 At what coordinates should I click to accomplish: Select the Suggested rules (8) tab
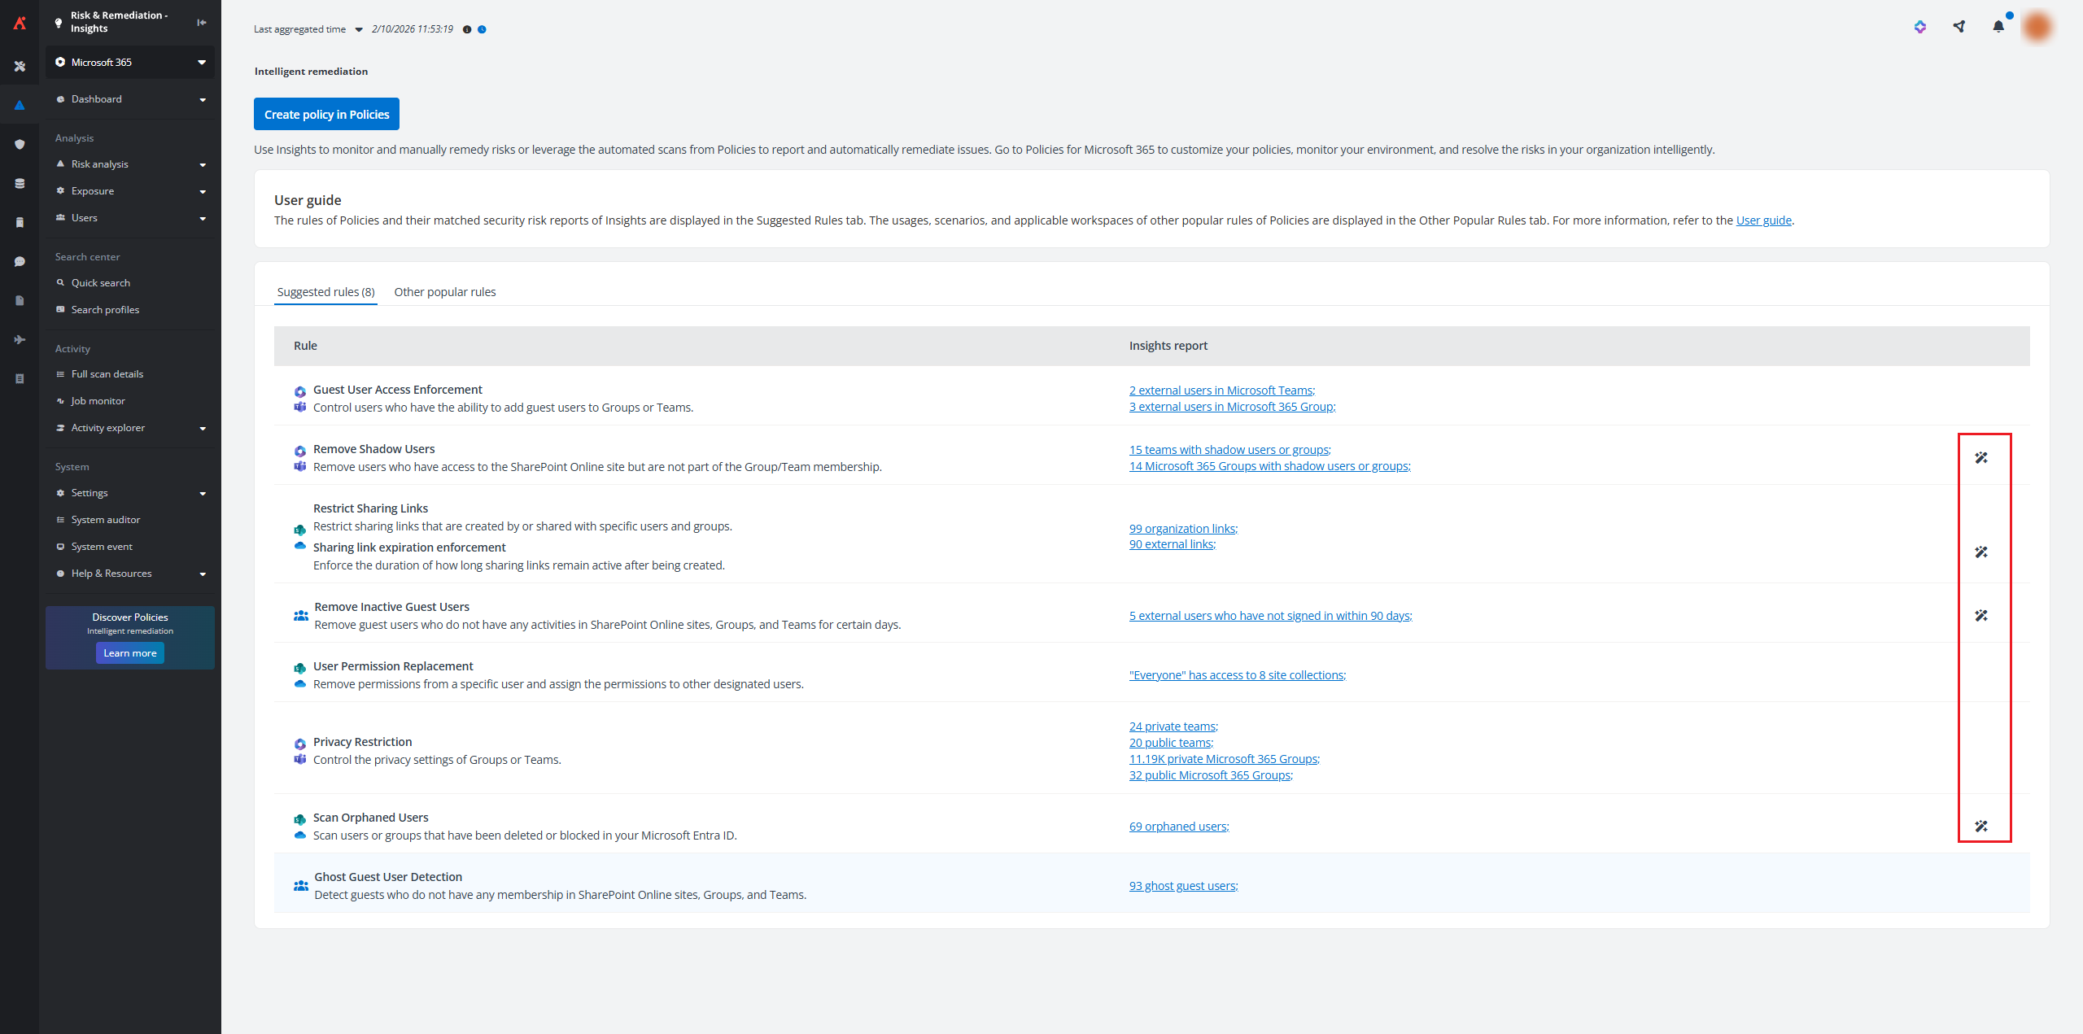coord(325,291)
